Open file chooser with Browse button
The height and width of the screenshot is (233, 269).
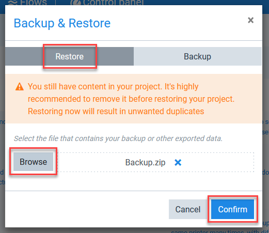pos(33,162)
